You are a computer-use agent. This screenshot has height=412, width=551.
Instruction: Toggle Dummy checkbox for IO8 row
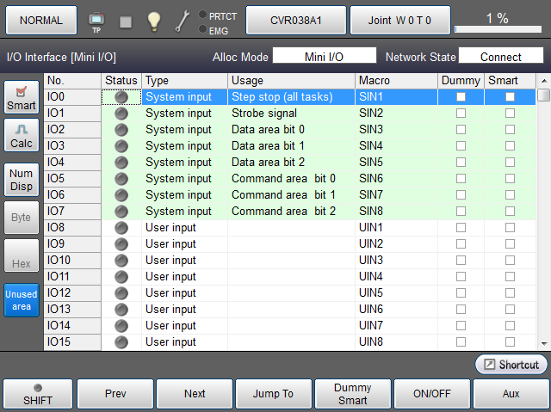(x=461, y=228)
